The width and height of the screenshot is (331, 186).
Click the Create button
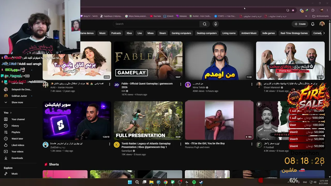[x=300, y=24]
